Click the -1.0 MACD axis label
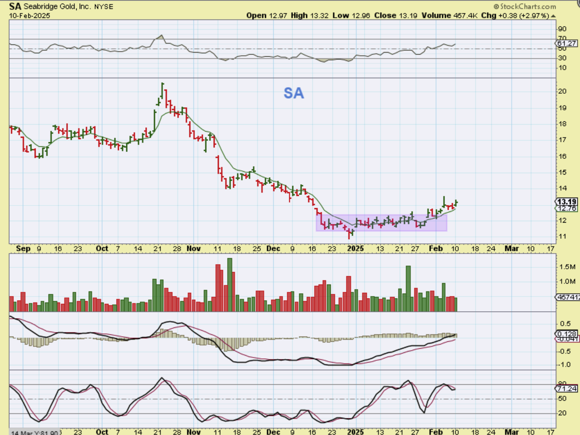 point(564,364)
